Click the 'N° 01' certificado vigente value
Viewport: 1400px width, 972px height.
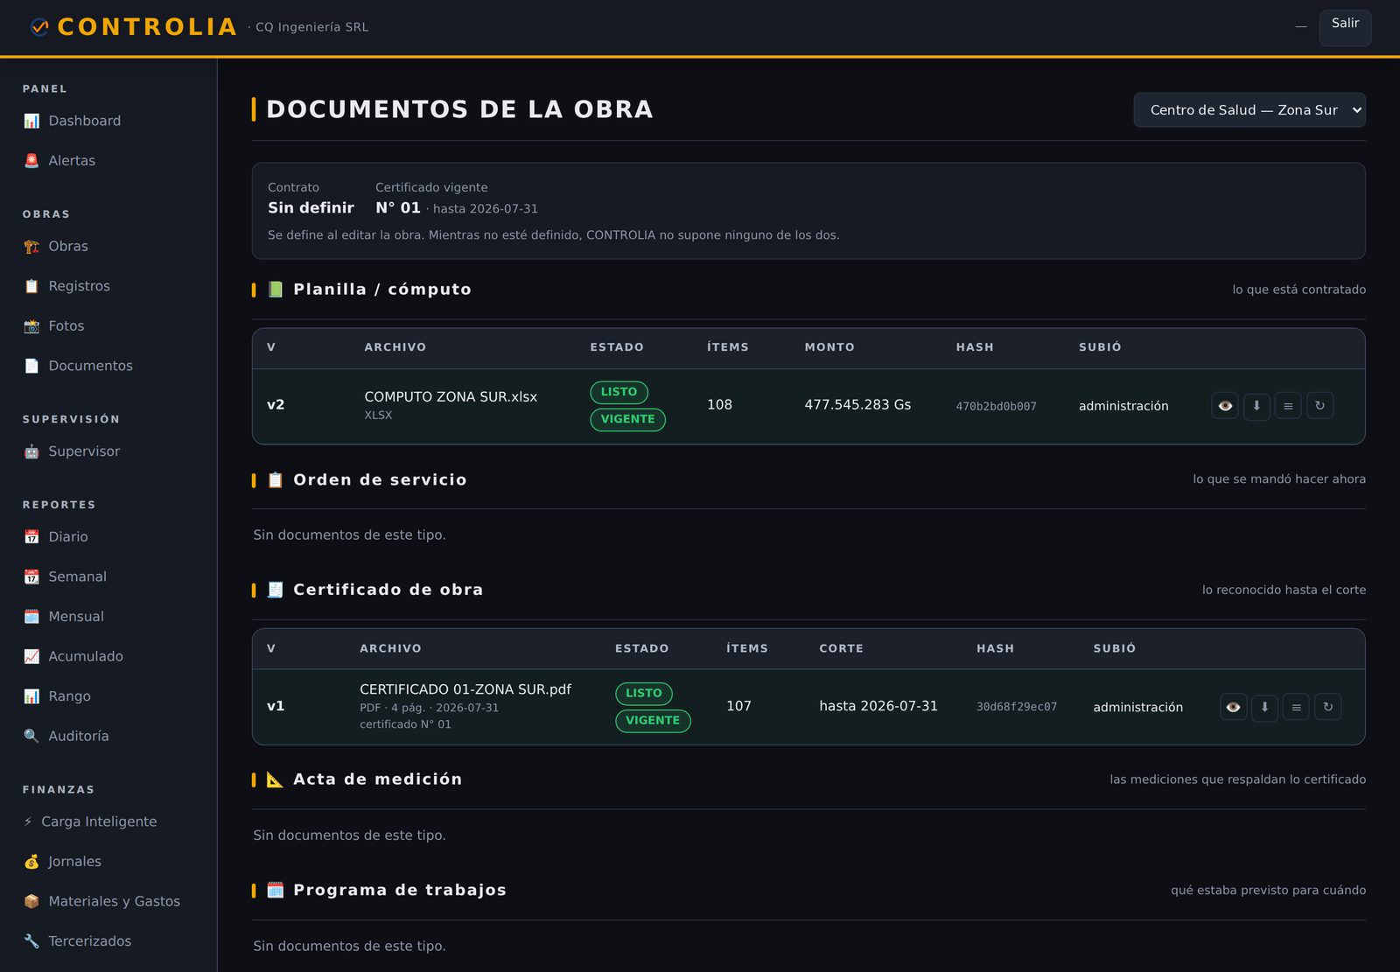(x=398, y=208)
